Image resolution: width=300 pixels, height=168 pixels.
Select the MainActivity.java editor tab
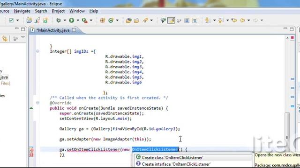point(53,30)
